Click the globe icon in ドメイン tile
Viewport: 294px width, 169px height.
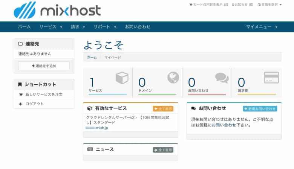(x=173, y=78)
